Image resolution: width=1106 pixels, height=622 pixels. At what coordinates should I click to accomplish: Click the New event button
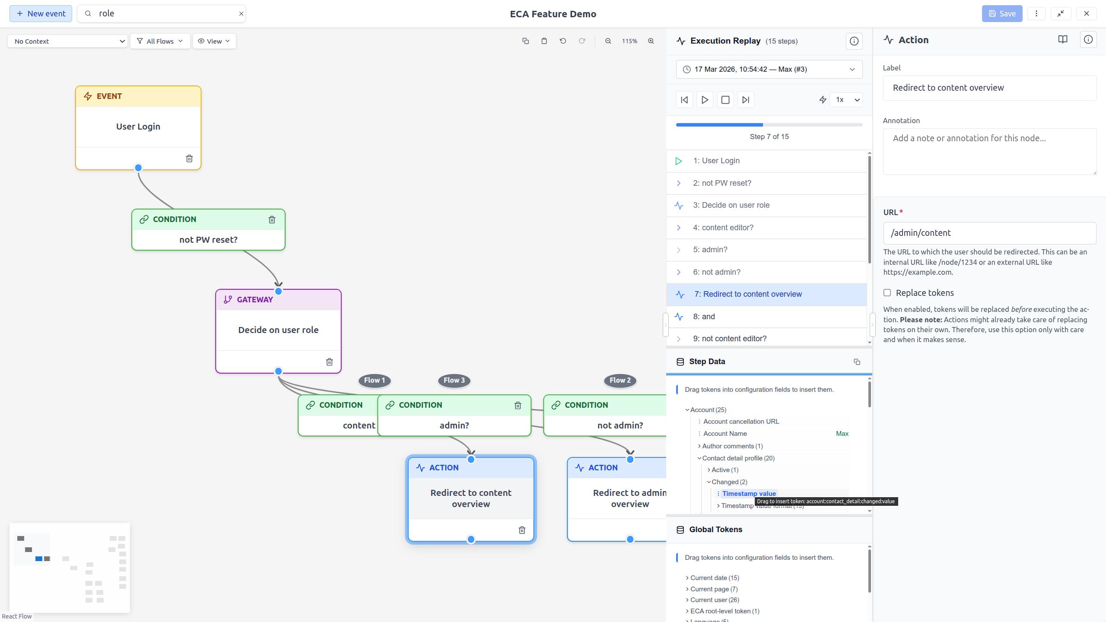click(x=41, y=13)
